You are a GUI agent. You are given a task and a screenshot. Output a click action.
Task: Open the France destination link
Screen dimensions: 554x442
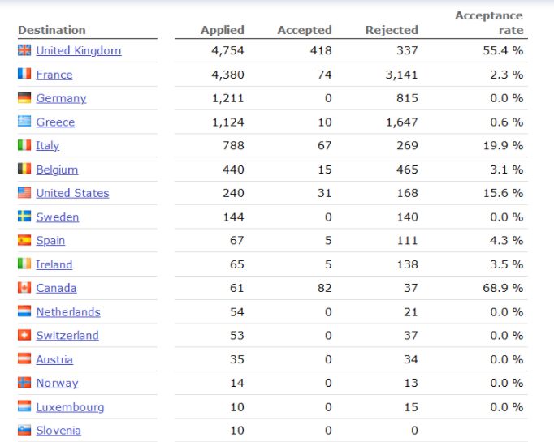[x=54, y=75]
